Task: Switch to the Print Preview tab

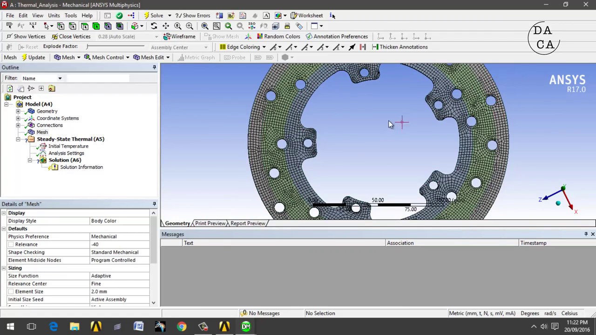Action: pyautogui.click(x=210, y=223)
